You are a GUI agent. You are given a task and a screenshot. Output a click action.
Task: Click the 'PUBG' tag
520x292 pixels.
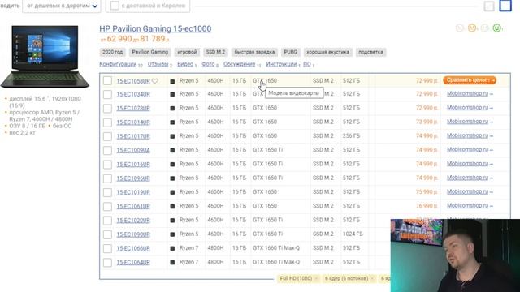coord(291,52)
